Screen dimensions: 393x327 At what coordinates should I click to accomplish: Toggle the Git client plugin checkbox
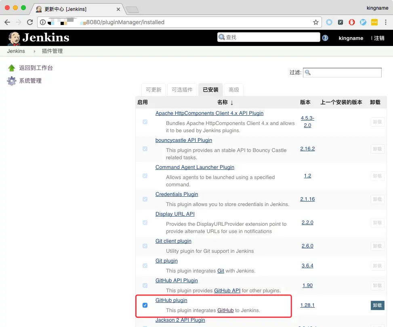click(145, 246)
